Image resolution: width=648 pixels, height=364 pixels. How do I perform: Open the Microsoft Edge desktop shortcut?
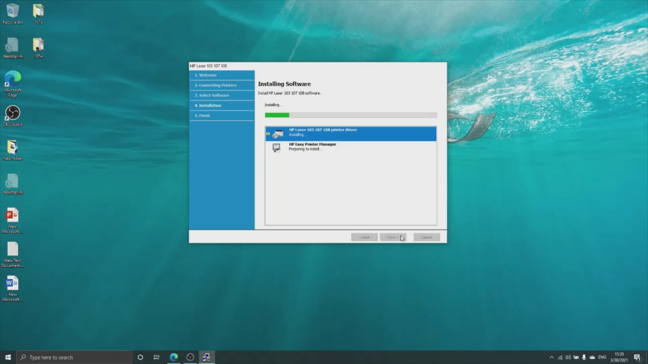point(13,79)
